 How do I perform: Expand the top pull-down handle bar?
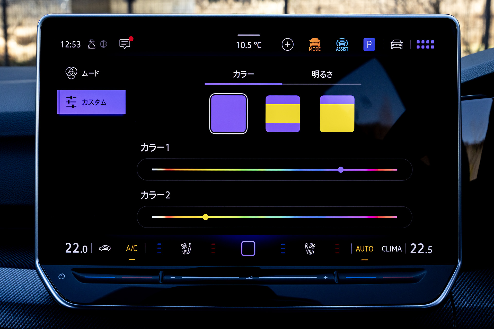point(249,35)
